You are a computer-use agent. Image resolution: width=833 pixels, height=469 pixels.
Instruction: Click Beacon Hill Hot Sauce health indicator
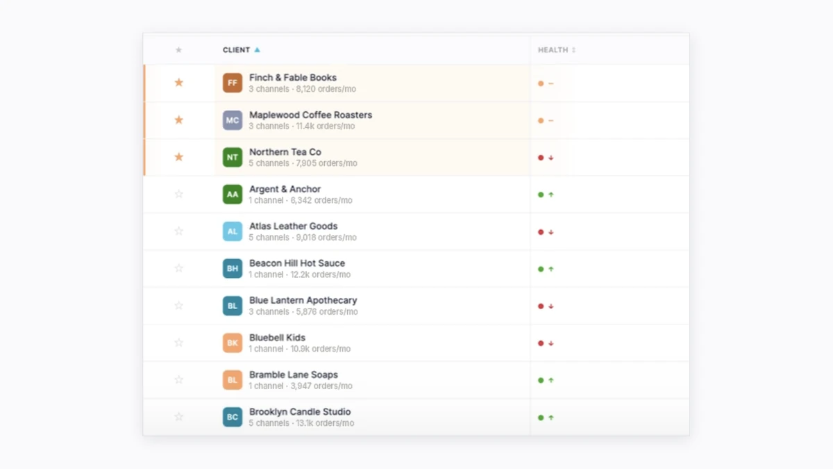pos(546,269)
